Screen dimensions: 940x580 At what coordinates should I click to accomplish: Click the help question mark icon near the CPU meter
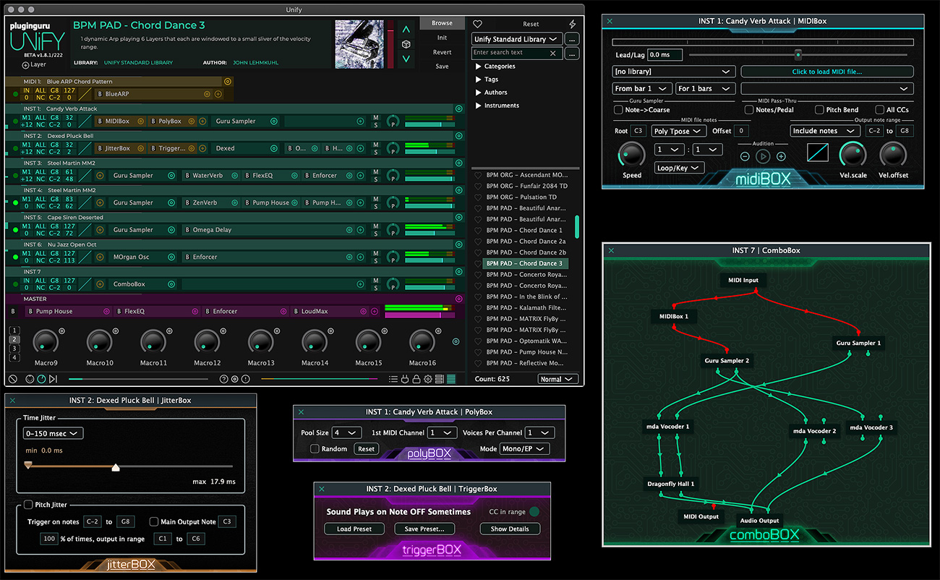223,378
